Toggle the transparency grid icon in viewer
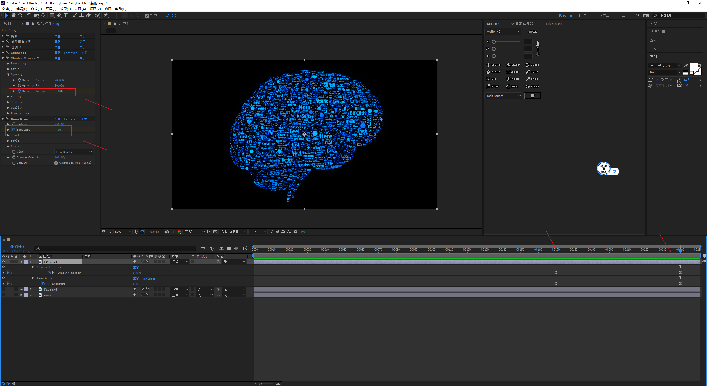Screen dimensions: 707x386 coord(215,232)
